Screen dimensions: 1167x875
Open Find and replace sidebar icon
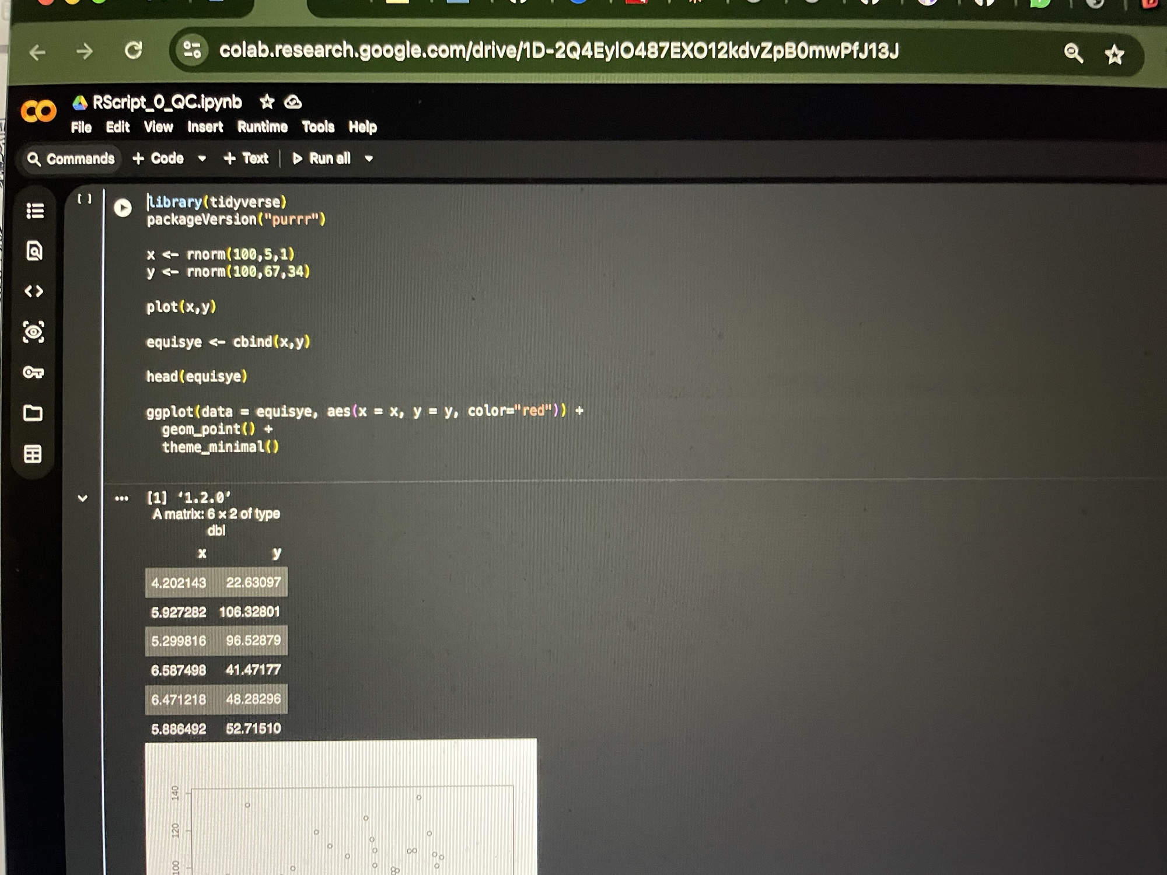(34, 251)
